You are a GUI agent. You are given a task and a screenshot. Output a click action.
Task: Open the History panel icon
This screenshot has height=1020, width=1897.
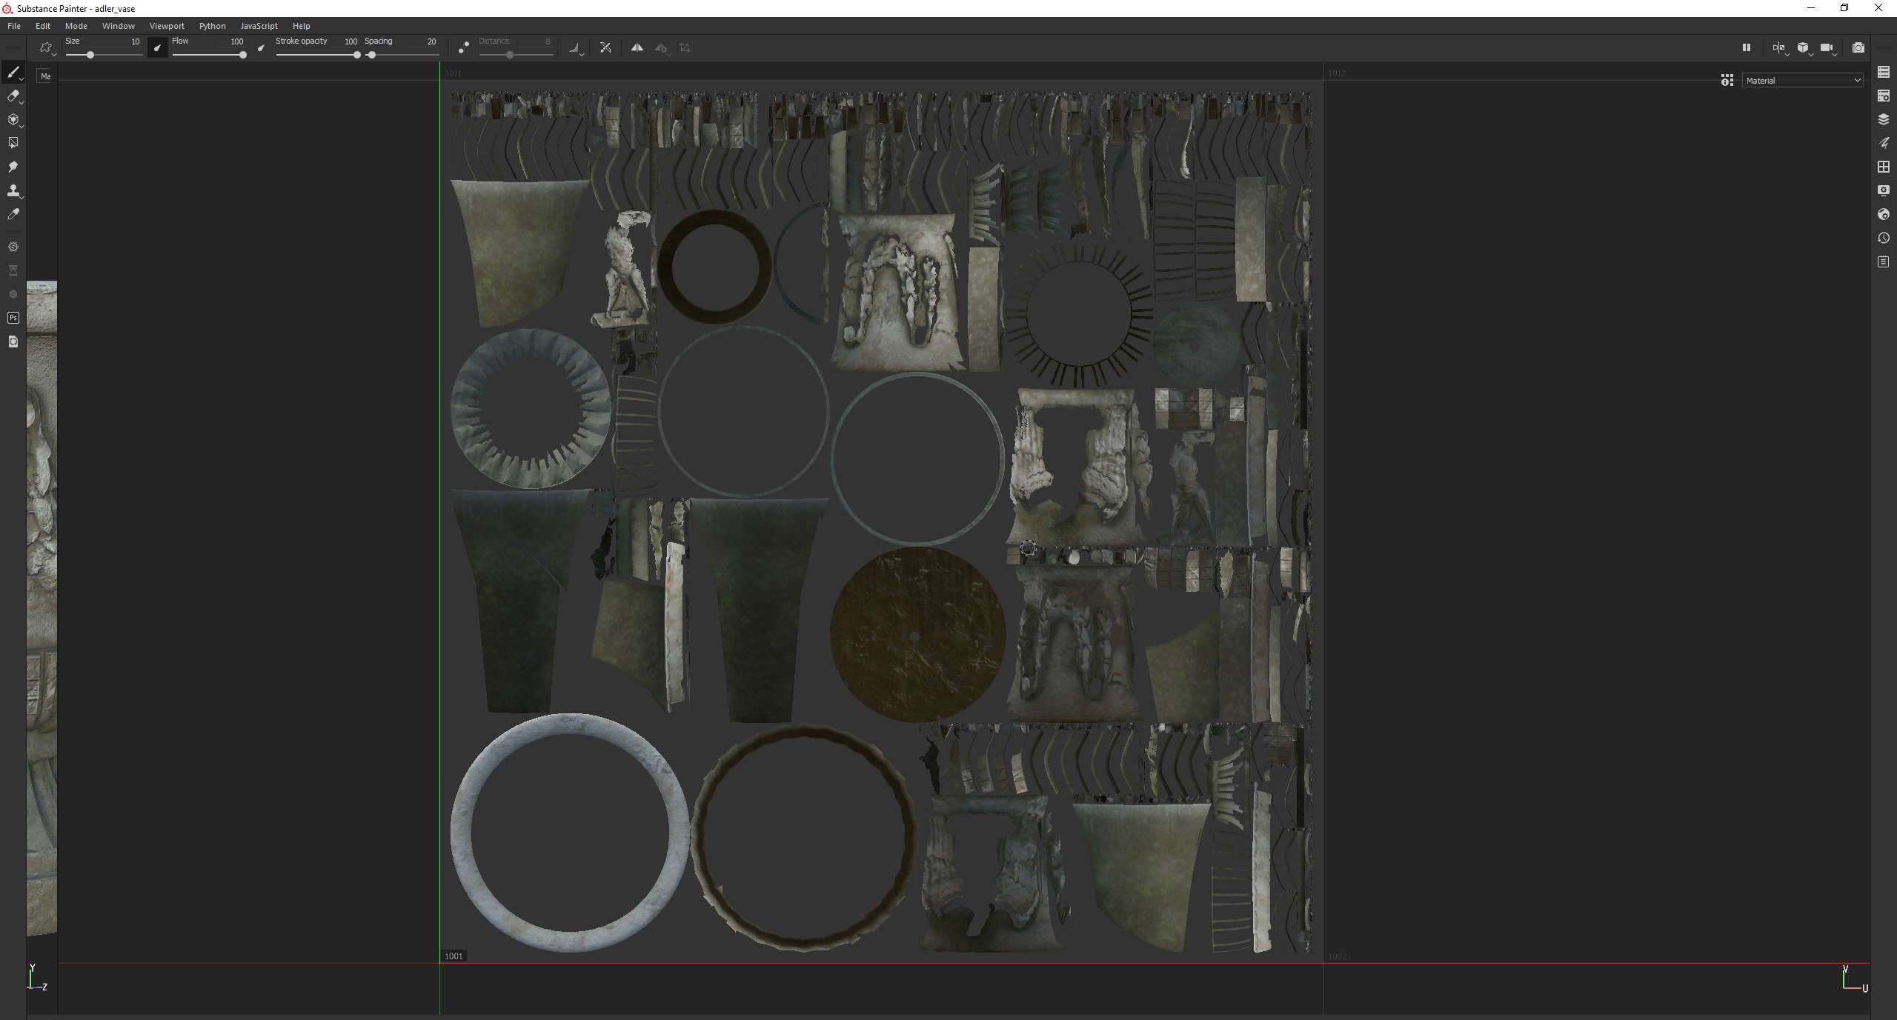point(1883,238)
